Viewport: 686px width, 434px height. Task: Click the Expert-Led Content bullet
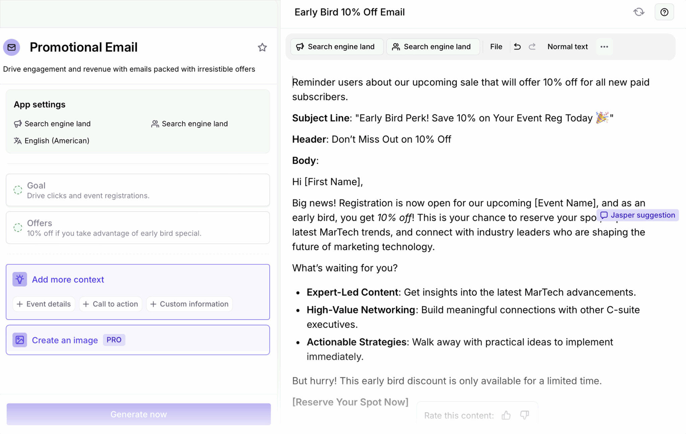(471, 292)
